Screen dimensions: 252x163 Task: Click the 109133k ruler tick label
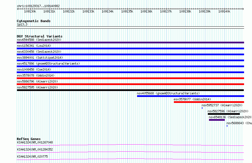pos(88,11)
